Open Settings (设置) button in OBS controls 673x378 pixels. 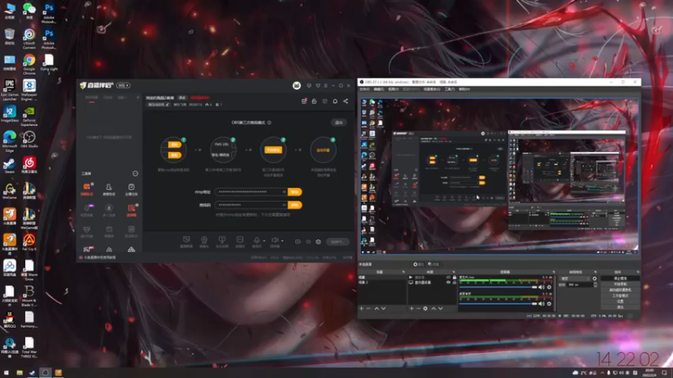pos(620,302)
